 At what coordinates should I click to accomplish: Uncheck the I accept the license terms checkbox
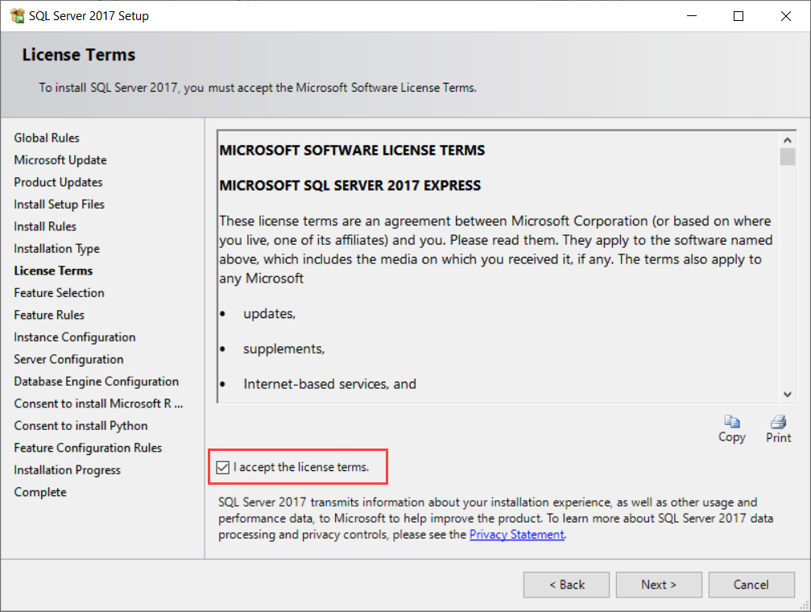pyautogui.click(x=223, y=467)
